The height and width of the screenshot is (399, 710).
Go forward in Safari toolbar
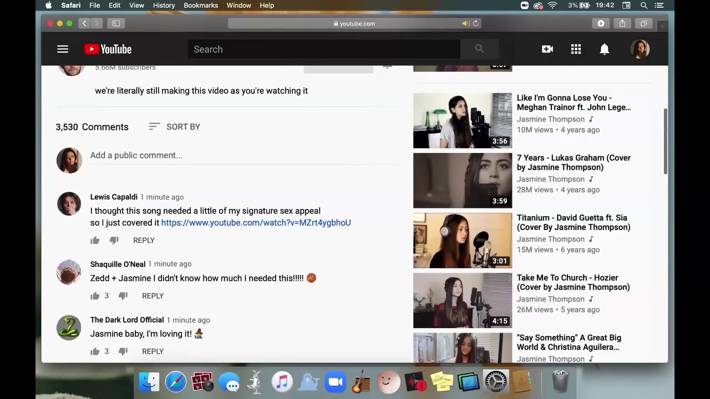(x=97, y=23)
